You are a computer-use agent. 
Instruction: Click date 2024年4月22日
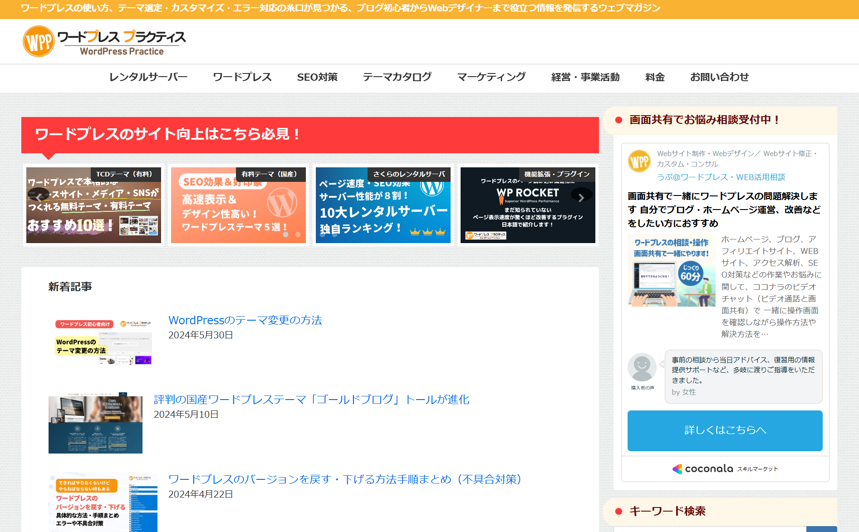pos(201,494)
